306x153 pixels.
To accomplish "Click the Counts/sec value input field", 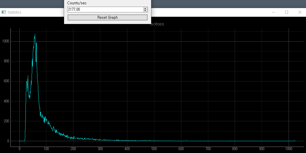I will coord(105,10).
